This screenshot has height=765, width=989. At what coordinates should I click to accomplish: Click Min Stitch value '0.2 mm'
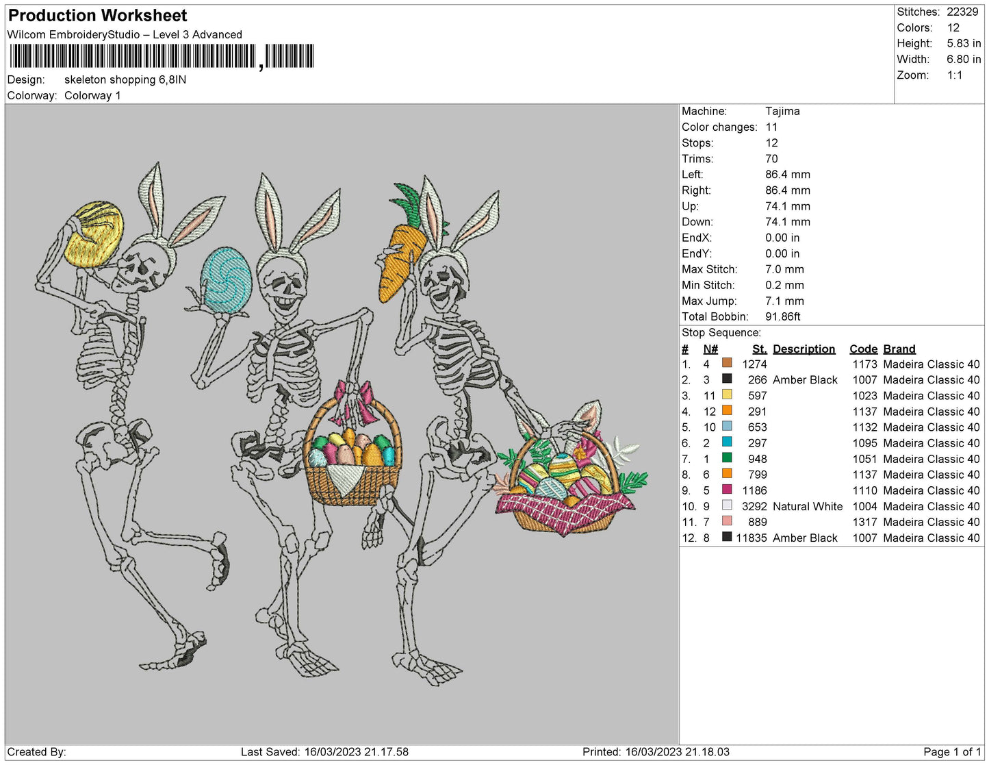[784, 285]
